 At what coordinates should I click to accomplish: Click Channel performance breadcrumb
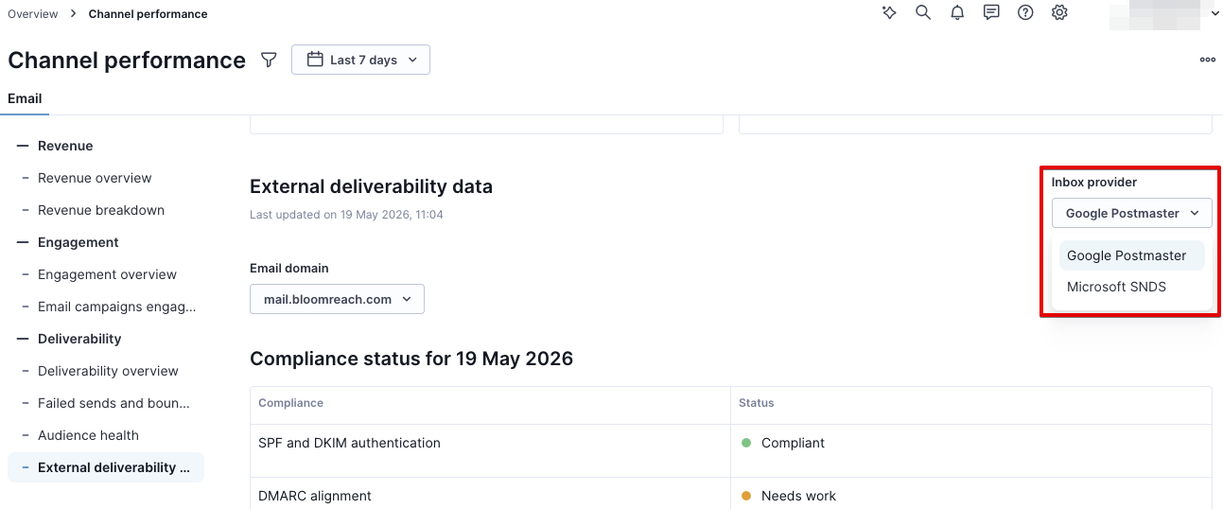click(x=149, y=14)
